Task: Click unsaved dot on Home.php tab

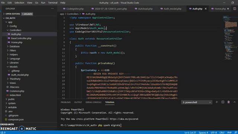Action: click(x=228, y=9)
